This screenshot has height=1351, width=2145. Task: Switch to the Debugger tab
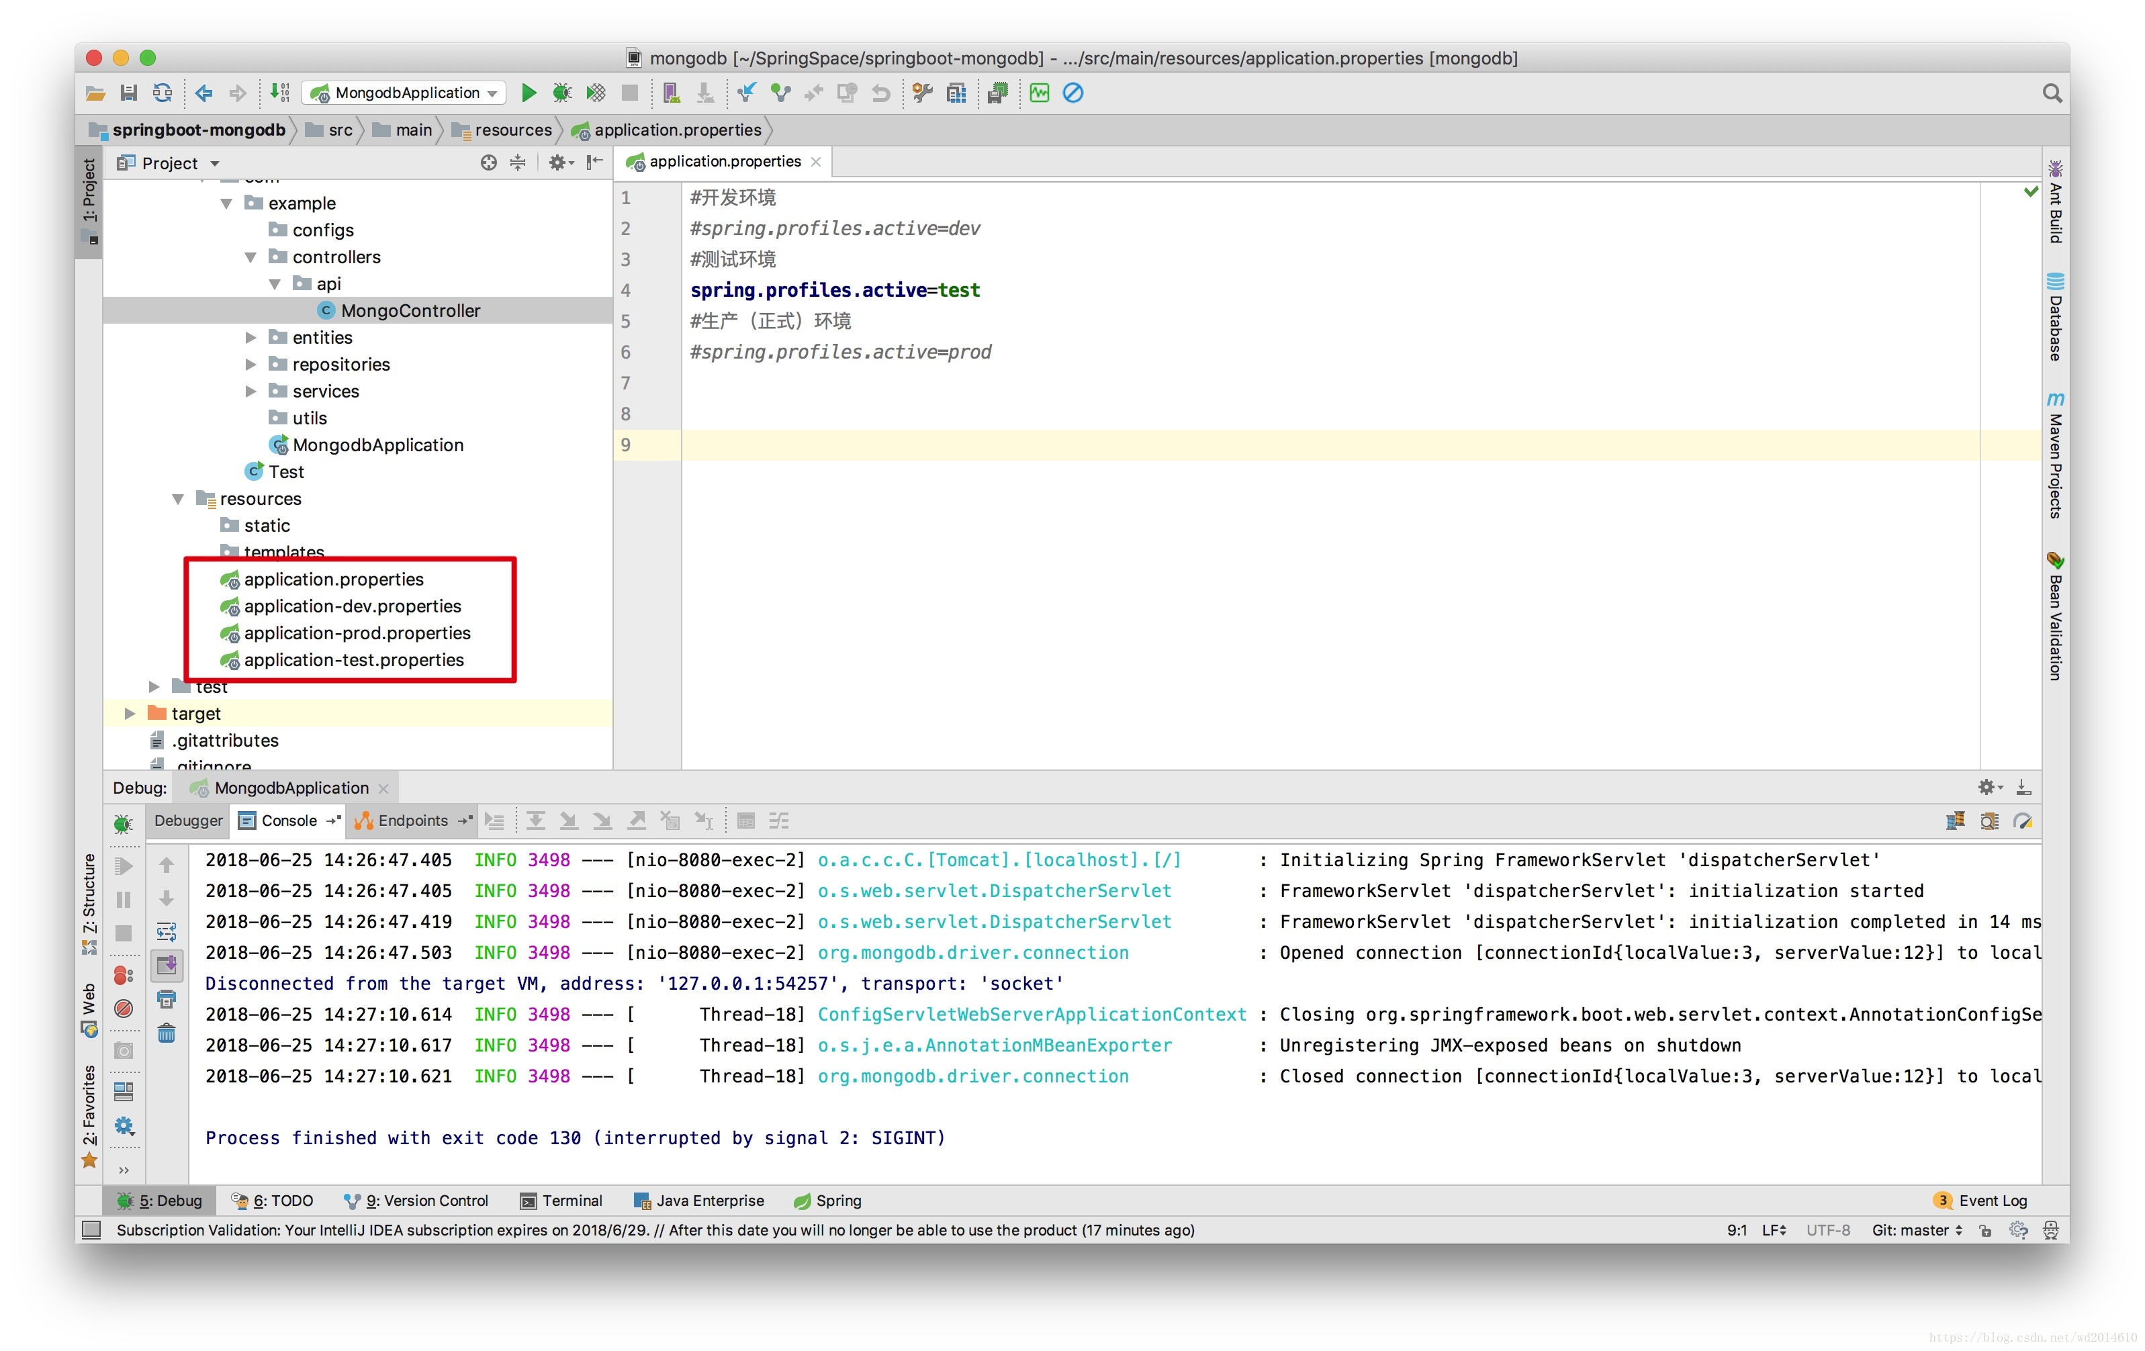pyautogui.click(x=188, y=821)
